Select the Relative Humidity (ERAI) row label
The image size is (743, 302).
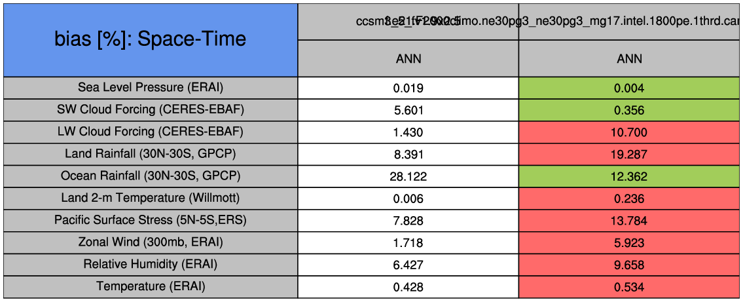coord(151,265)
